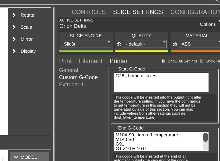Screen dimensions: 220x161
Task: Expand the Rotate section arrow
Action: tap(14, 15)
